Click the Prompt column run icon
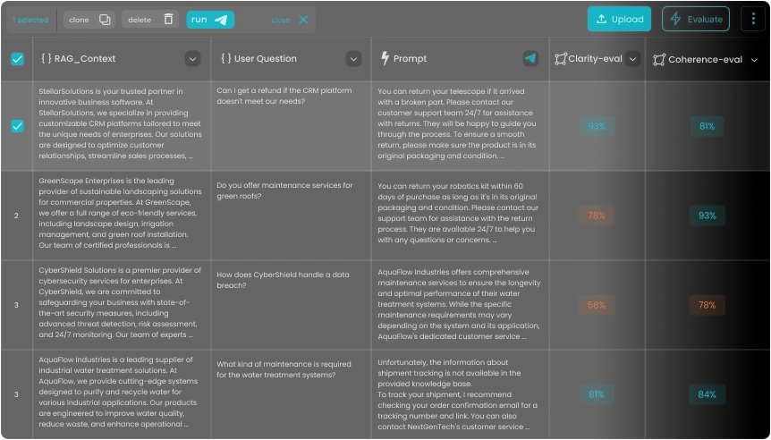This screenshot has height=440, width=771. (530, 58)
